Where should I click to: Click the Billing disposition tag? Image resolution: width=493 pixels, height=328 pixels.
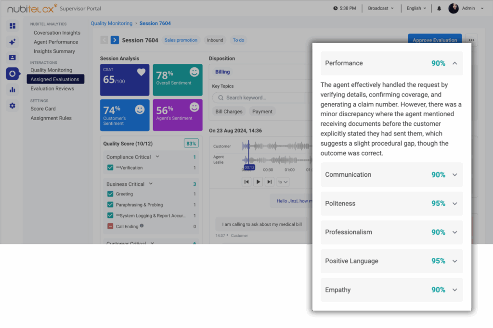[222, 72]
